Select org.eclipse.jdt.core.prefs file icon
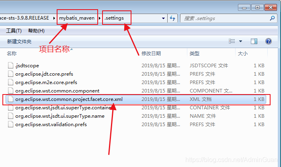 10,74
